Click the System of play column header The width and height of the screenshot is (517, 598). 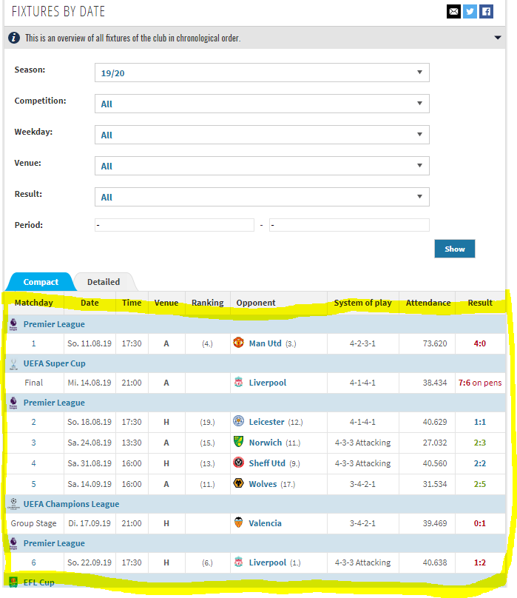(x=362, y=303)
